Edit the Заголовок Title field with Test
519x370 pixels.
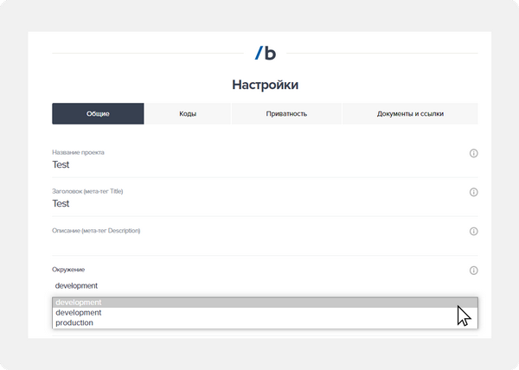pos(265,203)
